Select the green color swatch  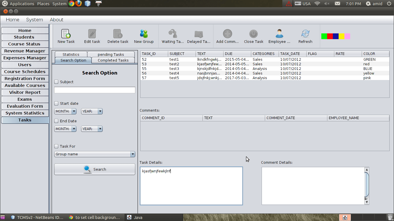(x=324, y=36)
